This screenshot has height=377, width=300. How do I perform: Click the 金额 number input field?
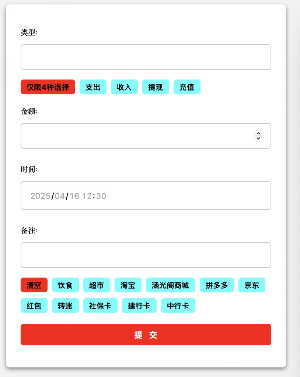pyautogui.click(x=136, y=136)
